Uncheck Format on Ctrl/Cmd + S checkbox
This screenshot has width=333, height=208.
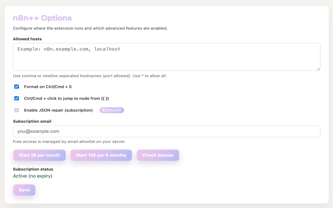point(17,87)
